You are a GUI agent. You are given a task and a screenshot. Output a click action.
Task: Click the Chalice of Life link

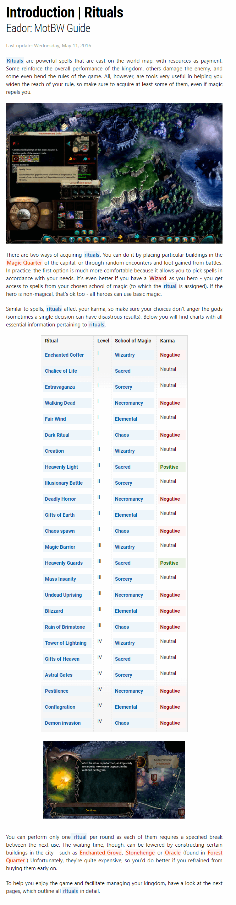click(61, 371)
